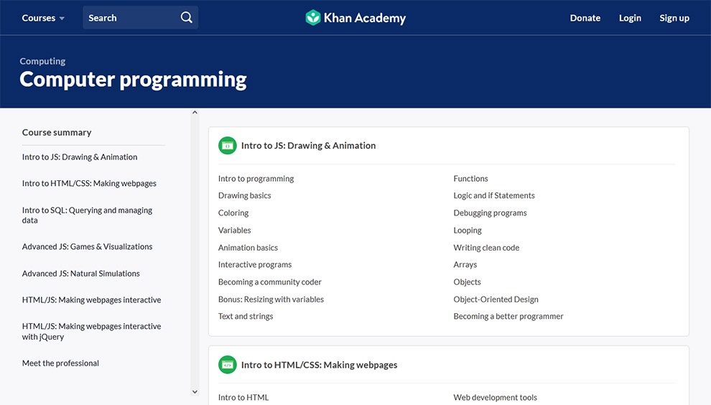Select HTML/JS: Making webpages interactive with jQuery
This screenshot has height=405, width=711.
[92, 332]
